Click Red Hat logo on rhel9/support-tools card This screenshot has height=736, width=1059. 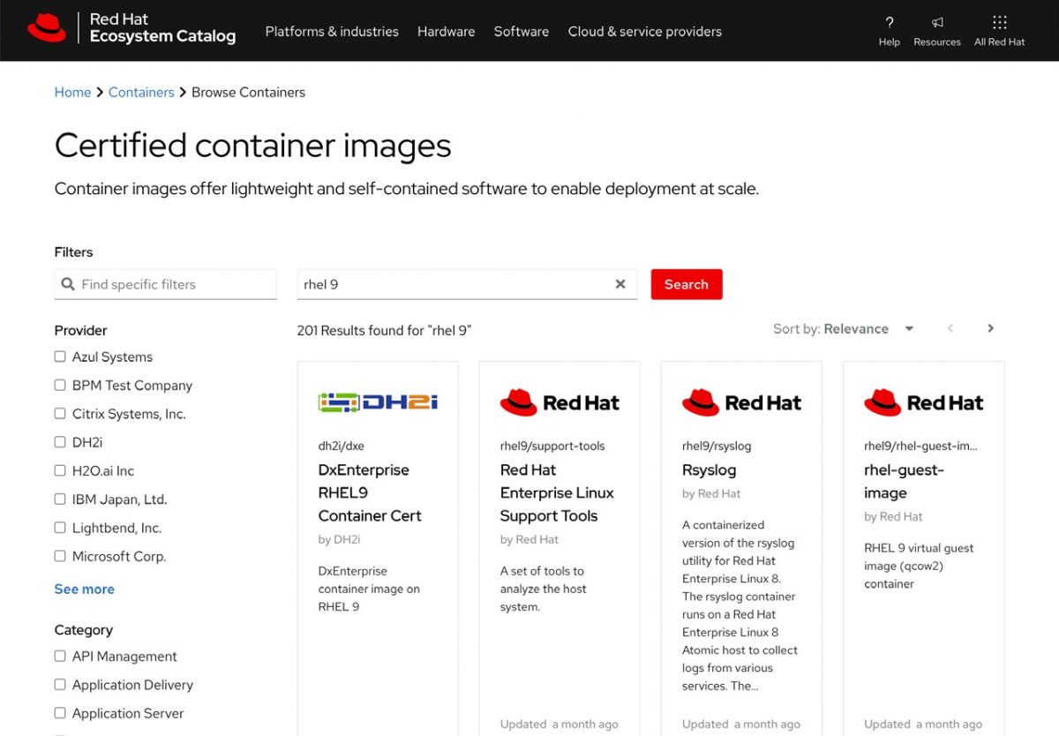560,402
